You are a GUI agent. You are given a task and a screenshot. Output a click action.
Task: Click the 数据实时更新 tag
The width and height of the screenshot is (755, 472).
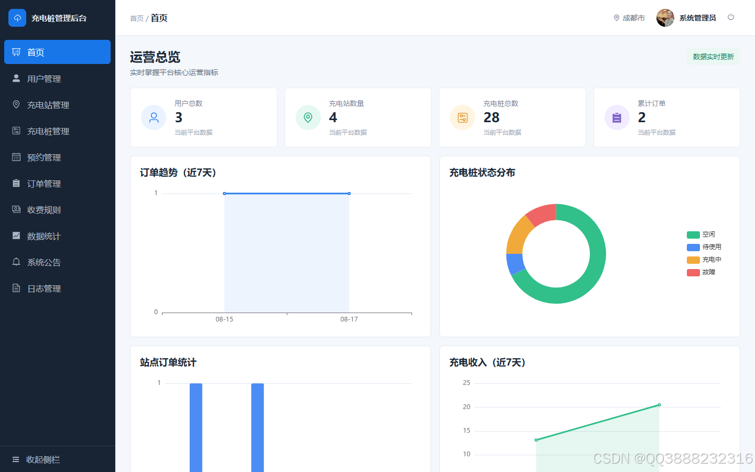click(714, 57)
